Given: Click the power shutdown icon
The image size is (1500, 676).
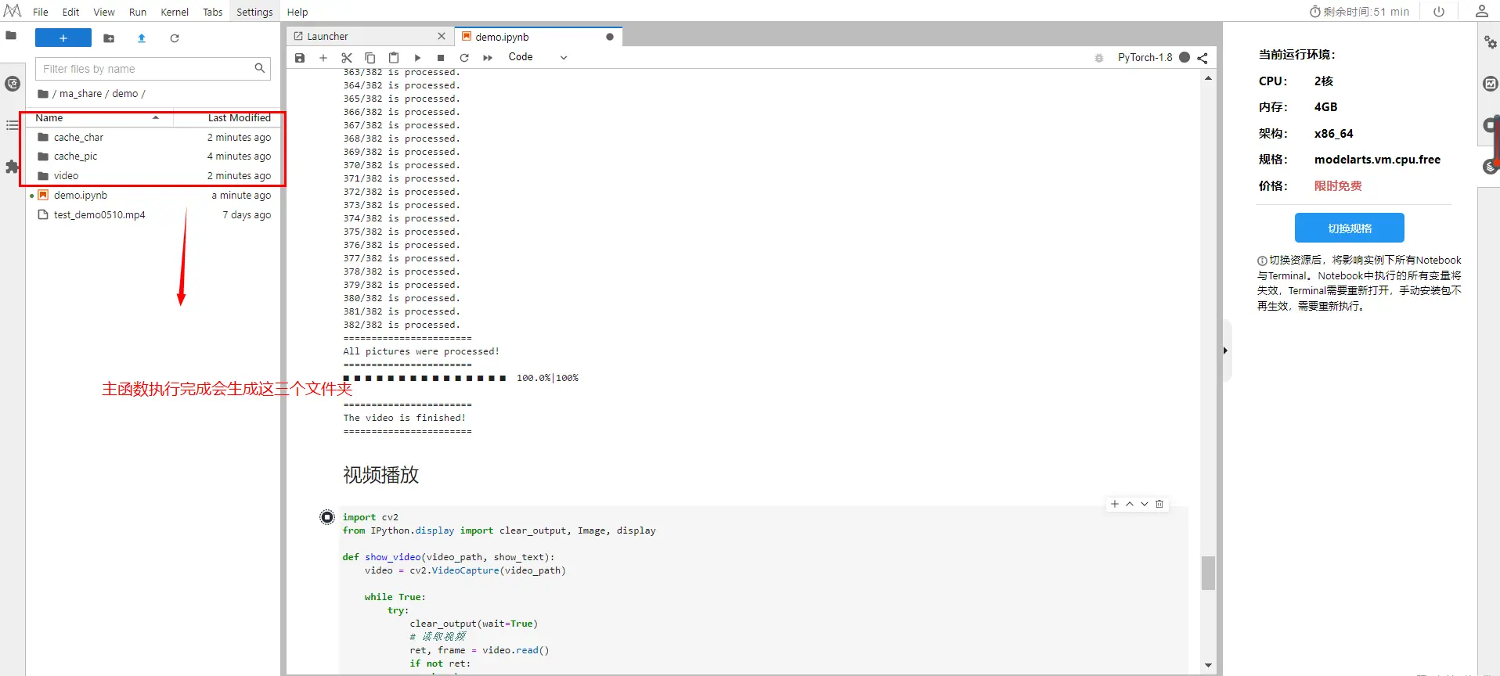Looking at the screenshot, I should (x=1439, y=12).
